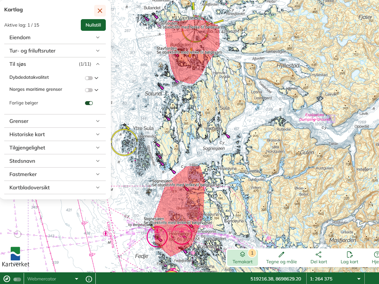Click the Nullstill reset button
The height and width of the screenshot is (284, 379).
coord(93,25)
